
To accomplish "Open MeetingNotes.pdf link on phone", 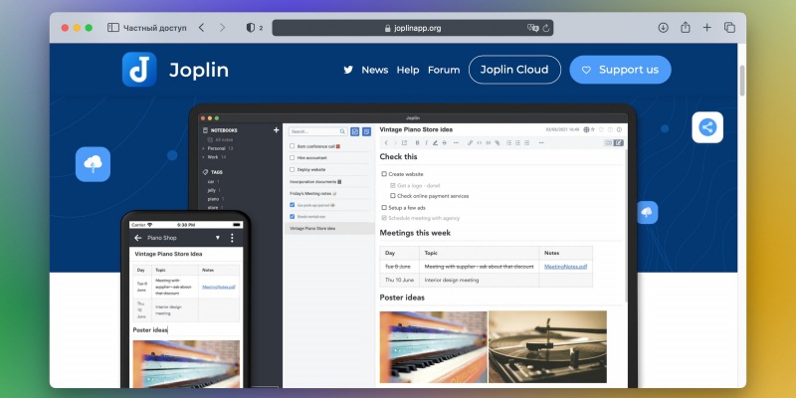I will coord(218,287).
